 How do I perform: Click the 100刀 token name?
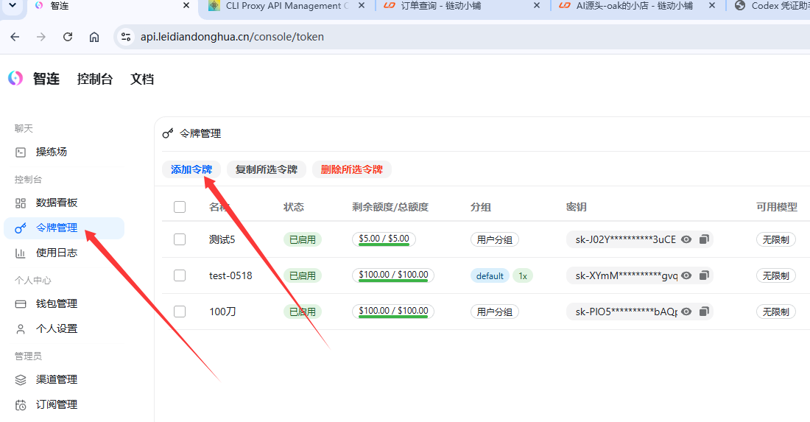(x=222, y=312)
